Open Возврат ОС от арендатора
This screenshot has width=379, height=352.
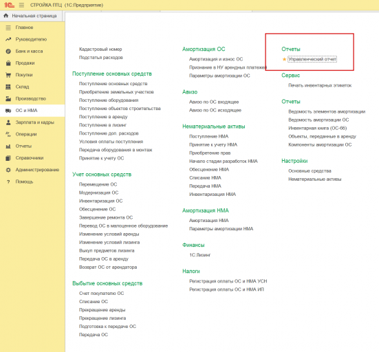click(108, 267)
